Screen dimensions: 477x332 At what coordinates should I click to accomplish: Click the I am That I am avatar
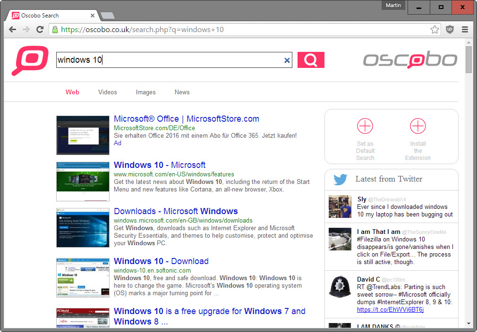[340, 239]
